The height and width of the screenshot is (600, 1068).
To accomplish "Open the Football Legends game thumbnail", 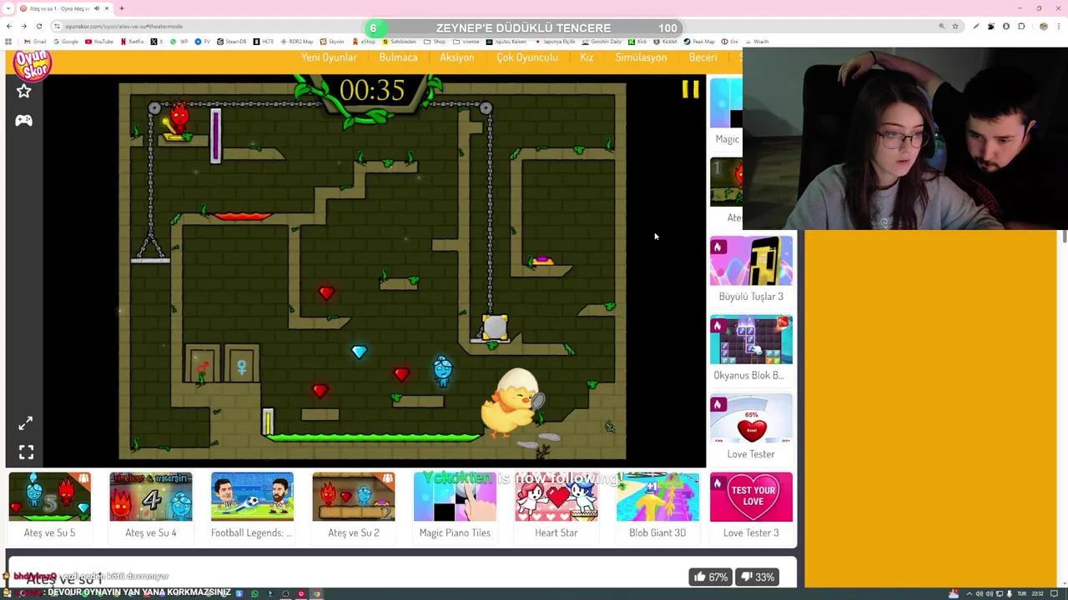I will coord(252,497).
